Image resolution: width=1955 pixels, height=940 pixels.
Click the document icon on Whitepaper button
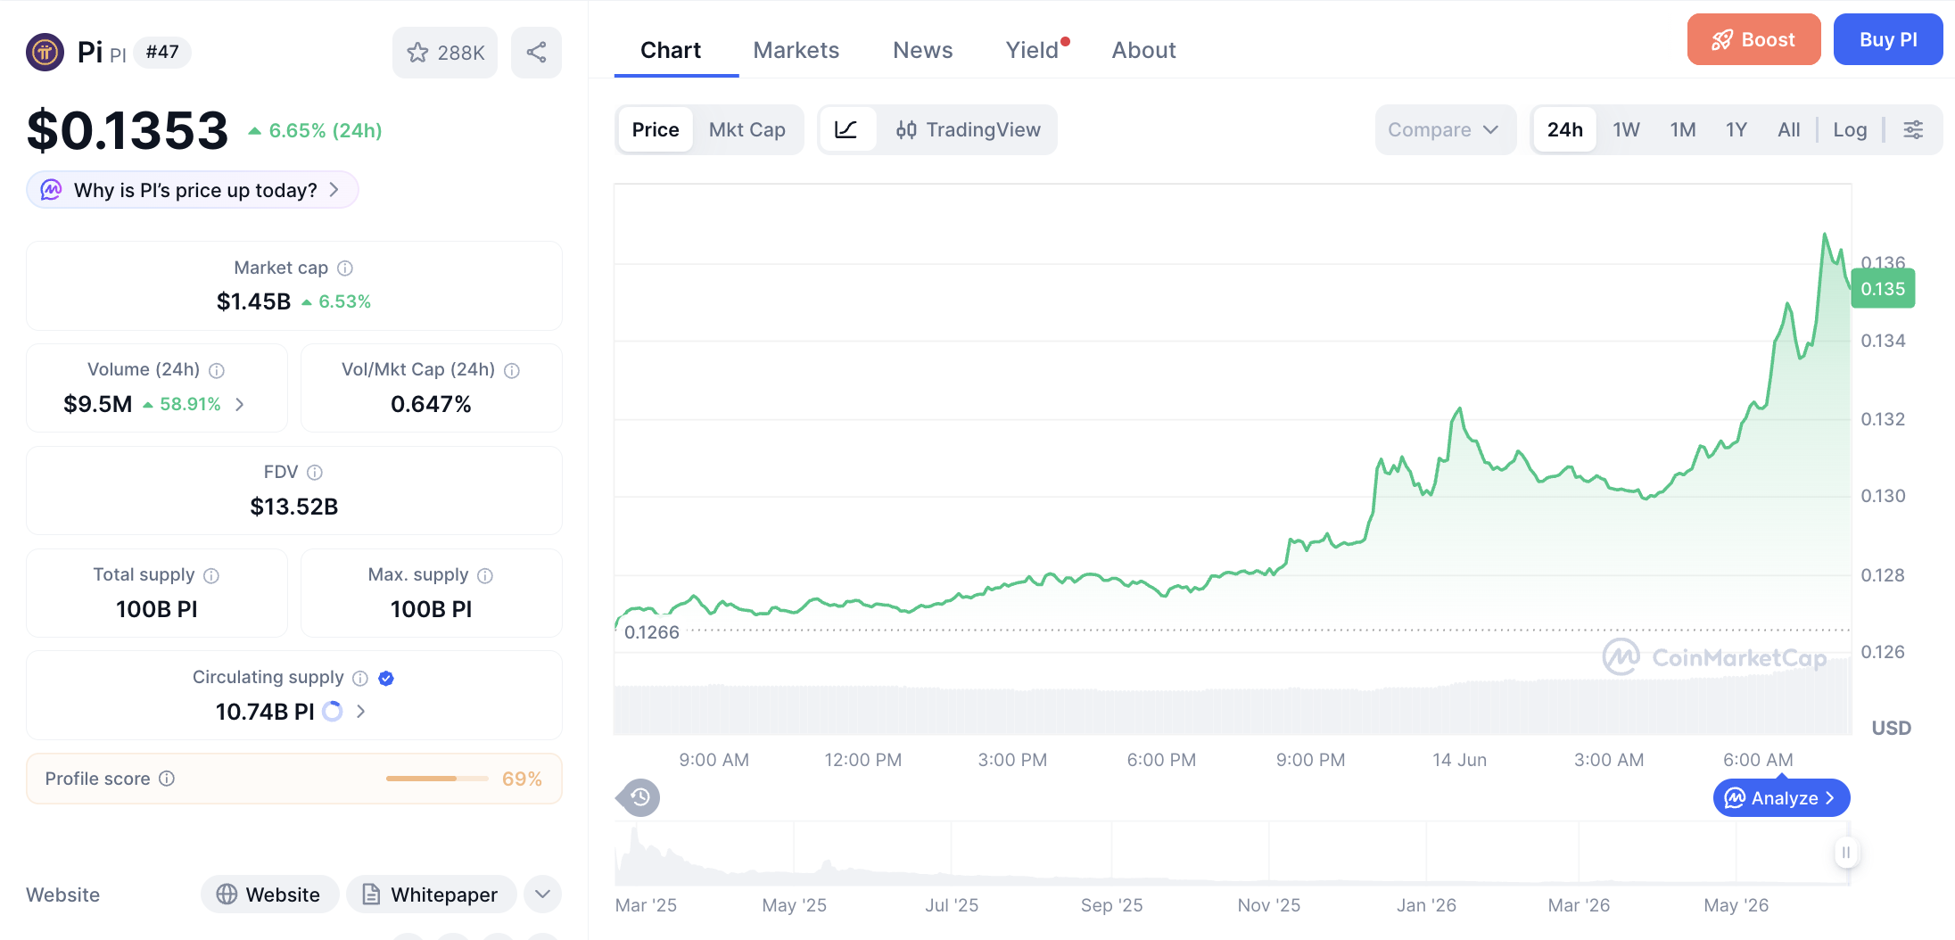click(x=371, y=895)
